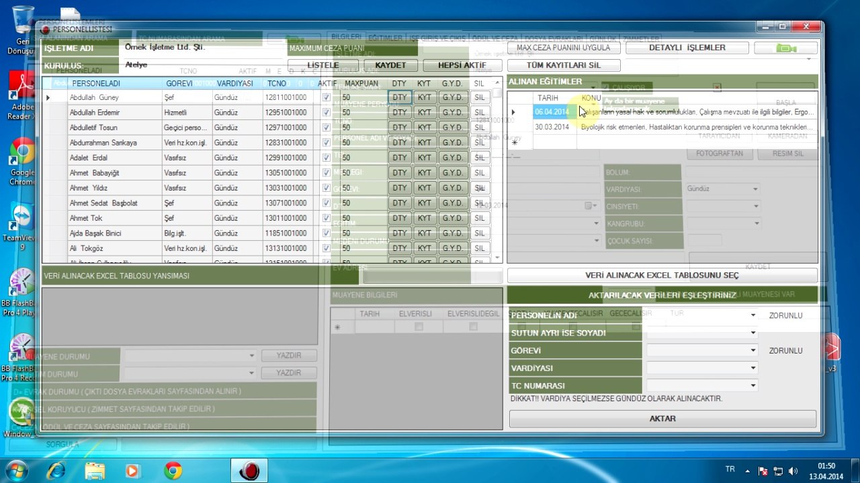Toggle AKTIF checkbox for Ali Tokgöz

[327, 248]
